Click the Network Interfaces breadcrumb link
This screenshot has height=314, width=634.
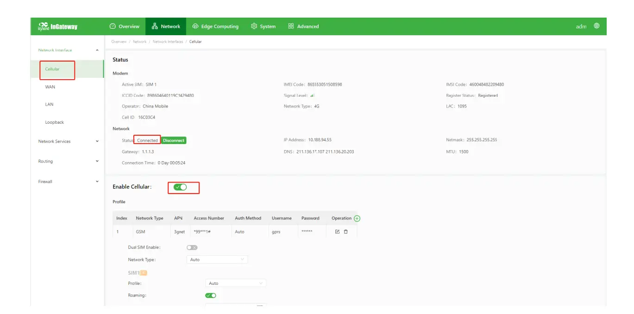pos(168,42)
